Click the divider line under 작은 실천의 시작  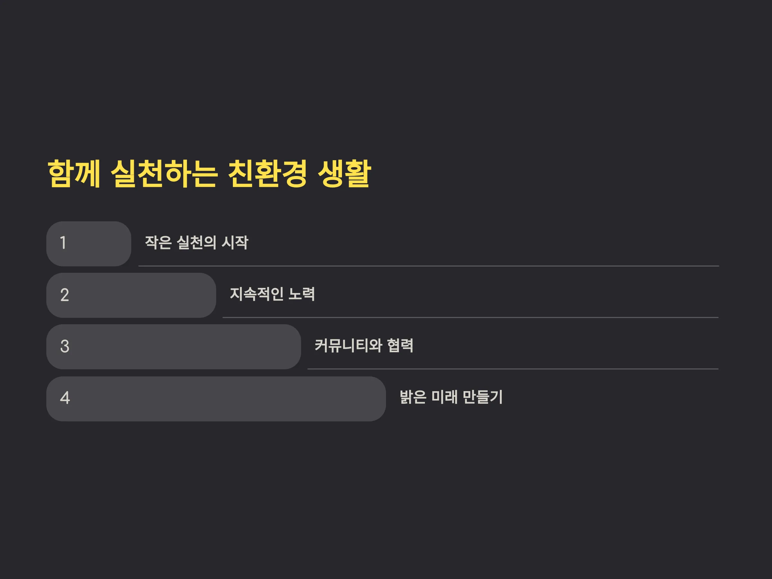click(x=428, y=266)
